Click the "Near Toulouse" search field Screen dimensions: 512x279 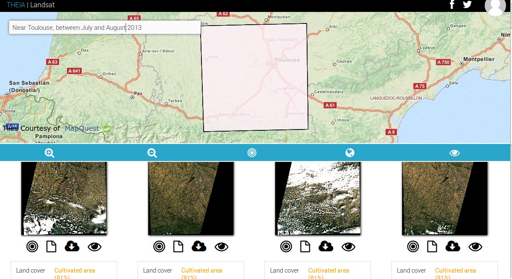pyautogui.click(x=105, y=28)
